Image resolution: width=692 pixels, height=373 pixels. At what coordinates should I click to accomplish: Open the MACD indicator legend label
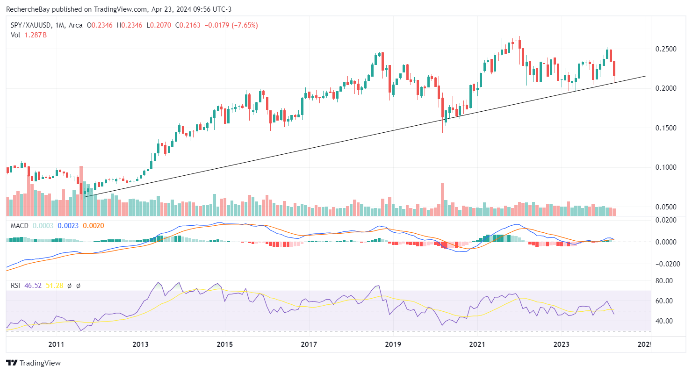coord(20,226)
